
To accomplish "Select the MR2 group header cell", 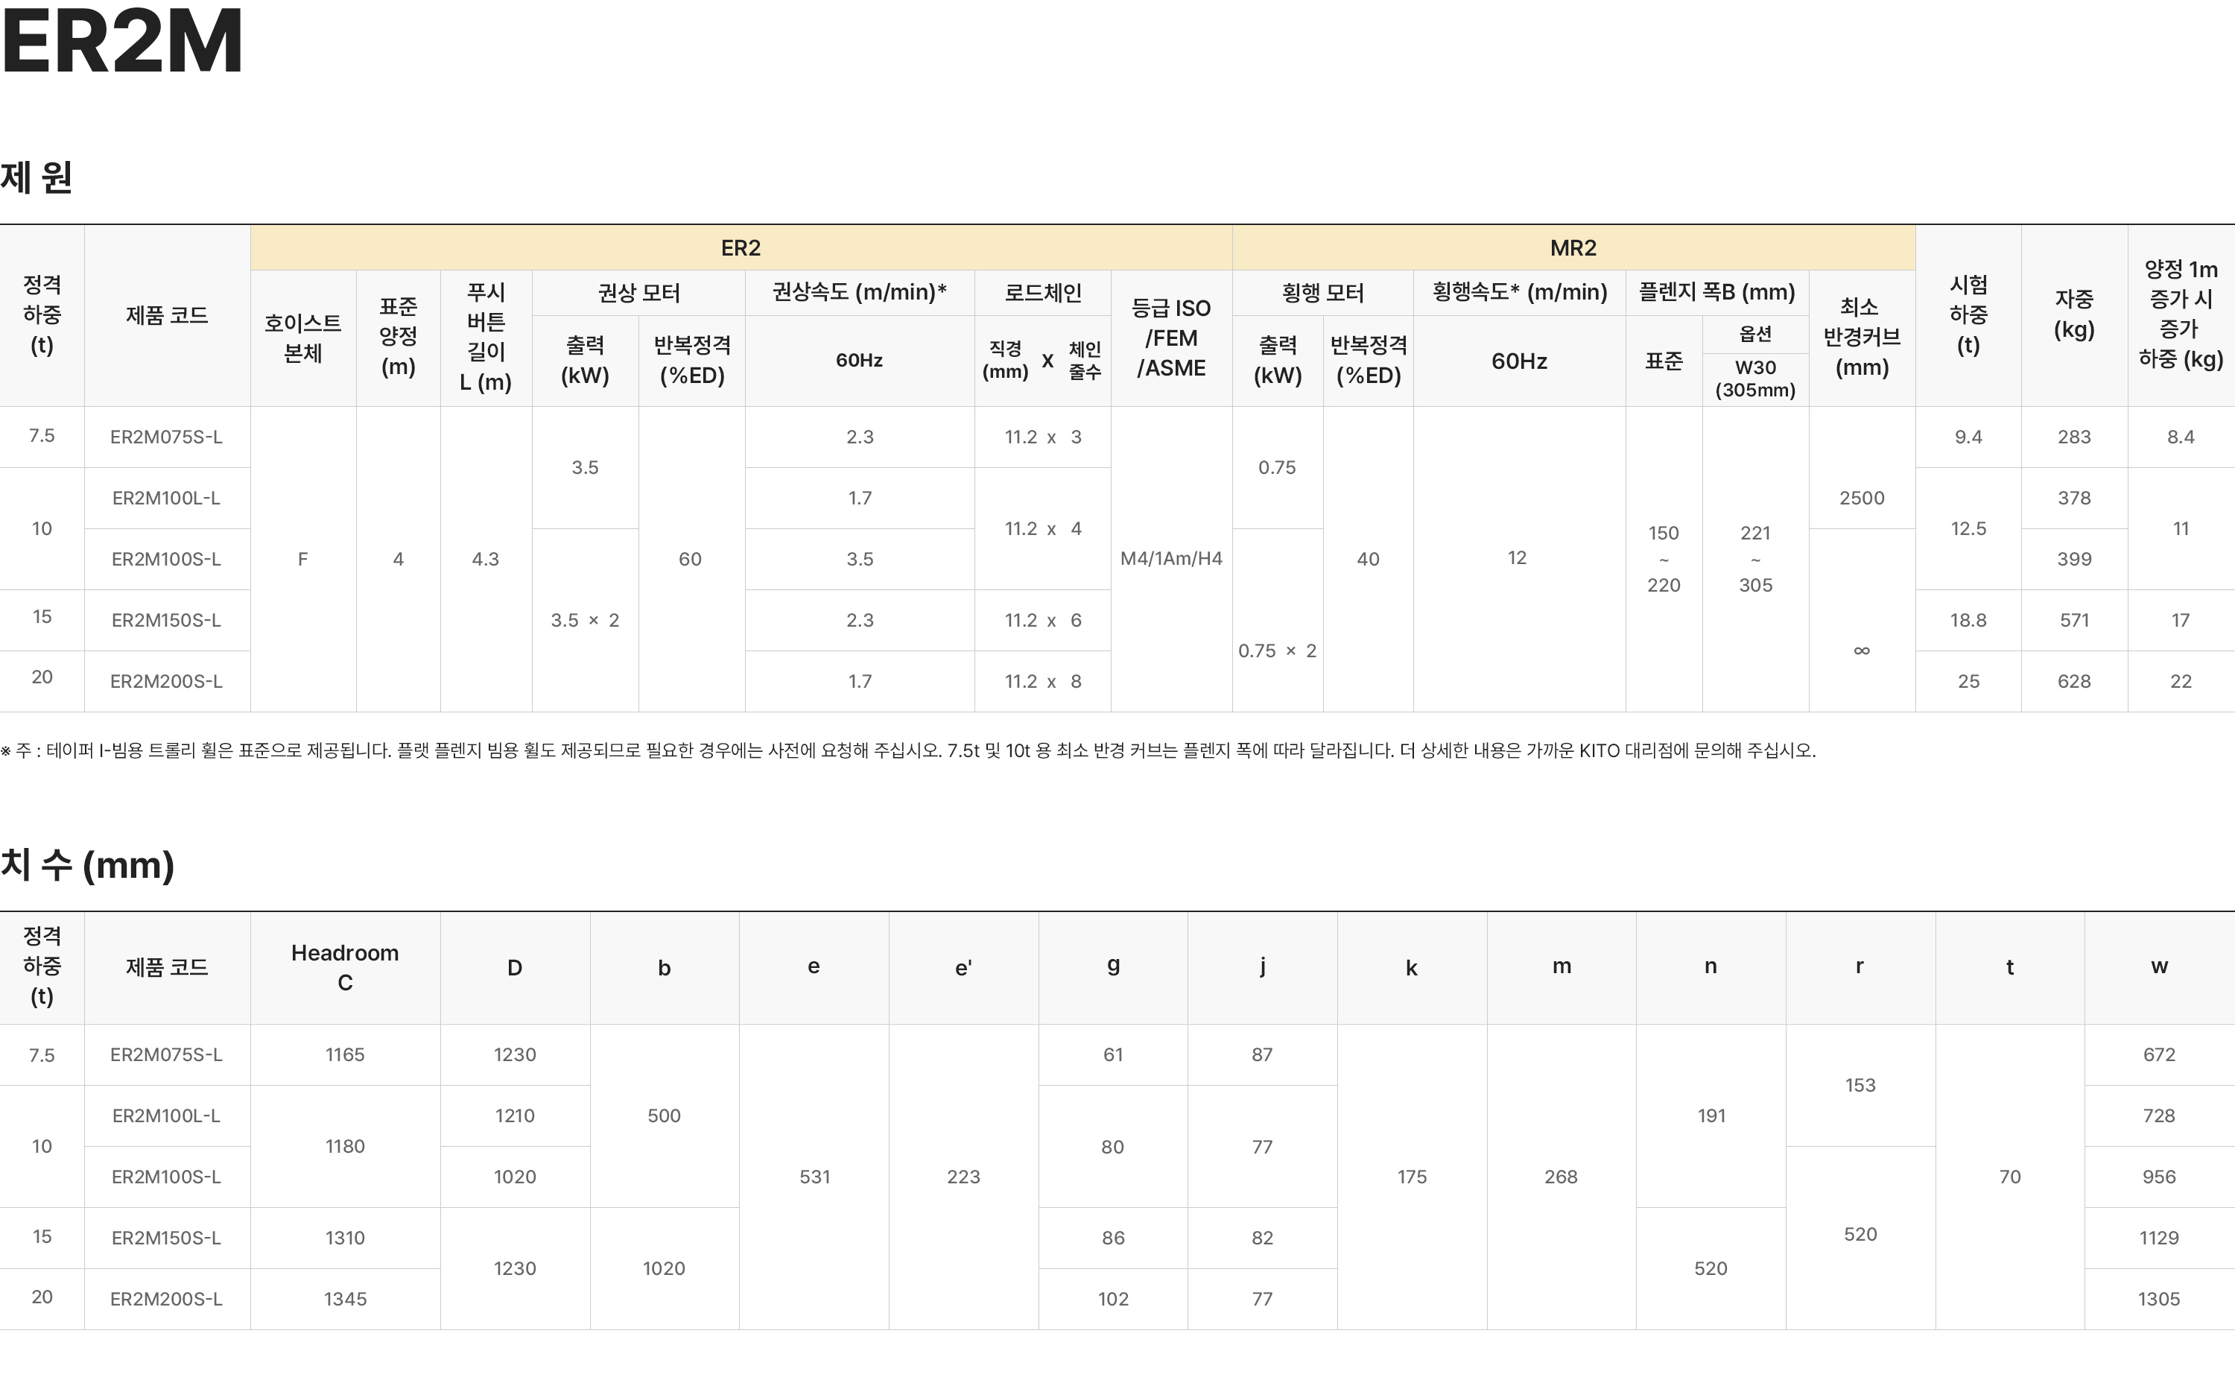I will [x=1573, y=248].
